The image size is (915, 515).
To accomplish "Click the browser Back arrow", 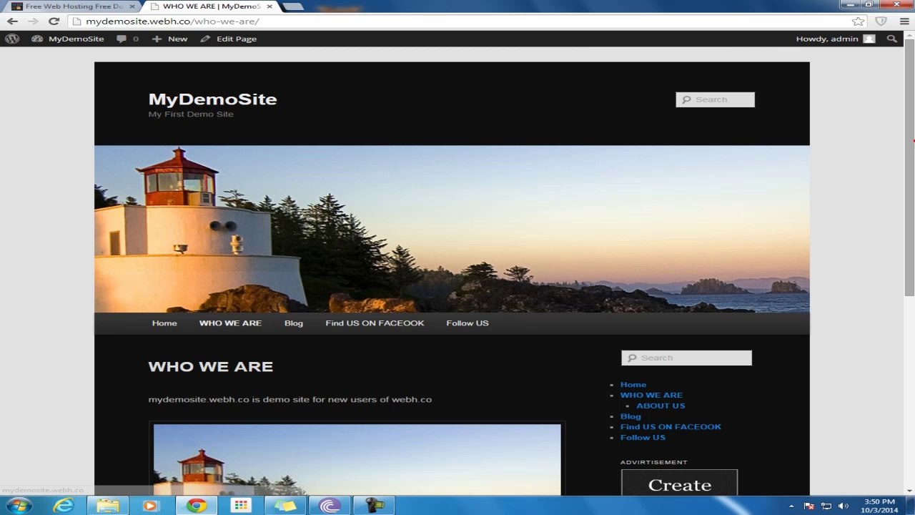I will click(12, 21).
